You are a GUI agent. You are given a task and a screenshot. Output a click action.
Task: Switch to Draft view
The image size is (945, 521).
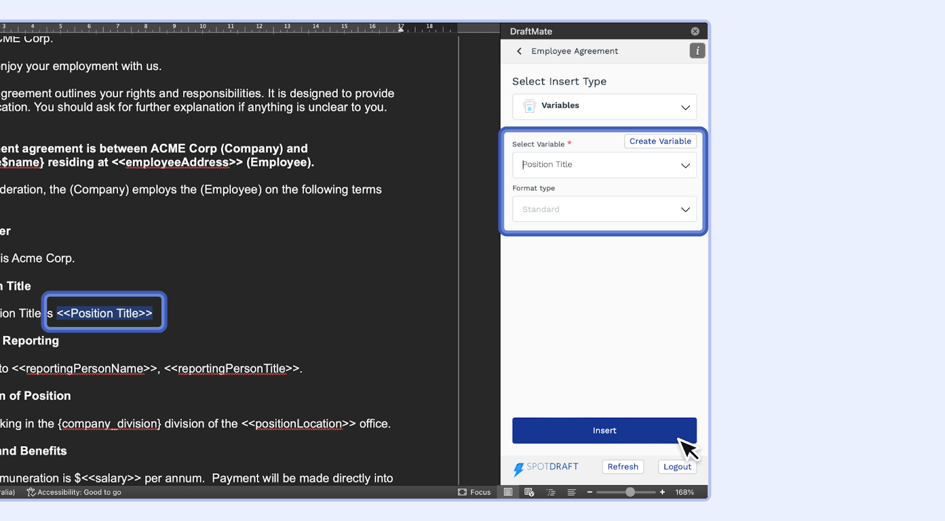[572, 492]
